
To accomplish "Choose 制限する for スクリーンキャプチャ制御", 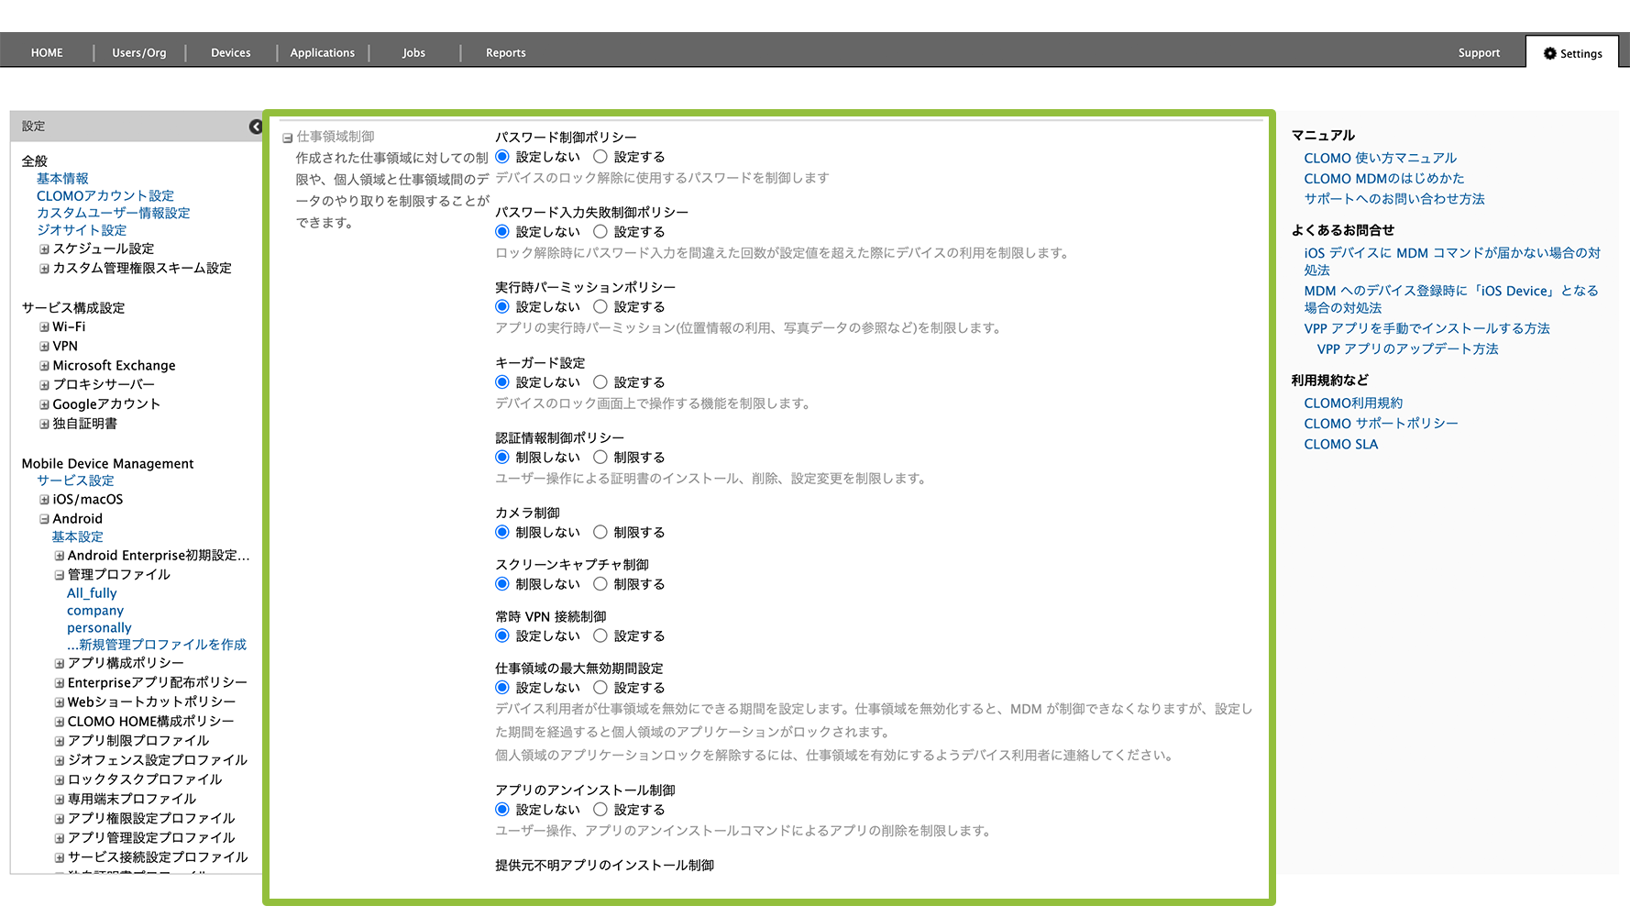I will click(x=600, y=584).
